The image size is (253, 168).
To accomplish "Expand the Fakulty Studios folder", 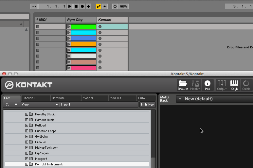I will click(x=27, y=114).
